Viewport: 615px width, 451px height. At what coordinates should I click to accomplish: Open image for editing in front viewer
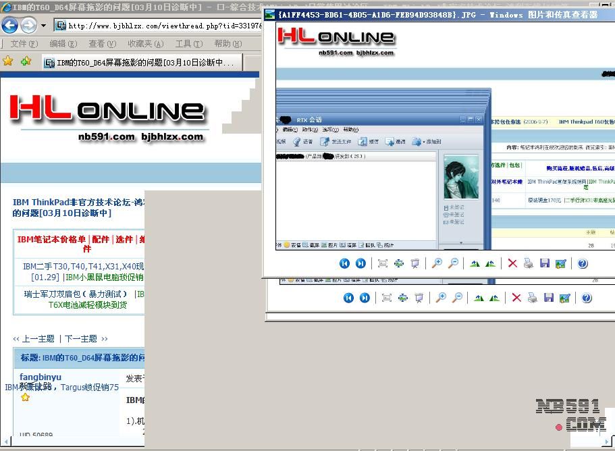pos(561,263)
